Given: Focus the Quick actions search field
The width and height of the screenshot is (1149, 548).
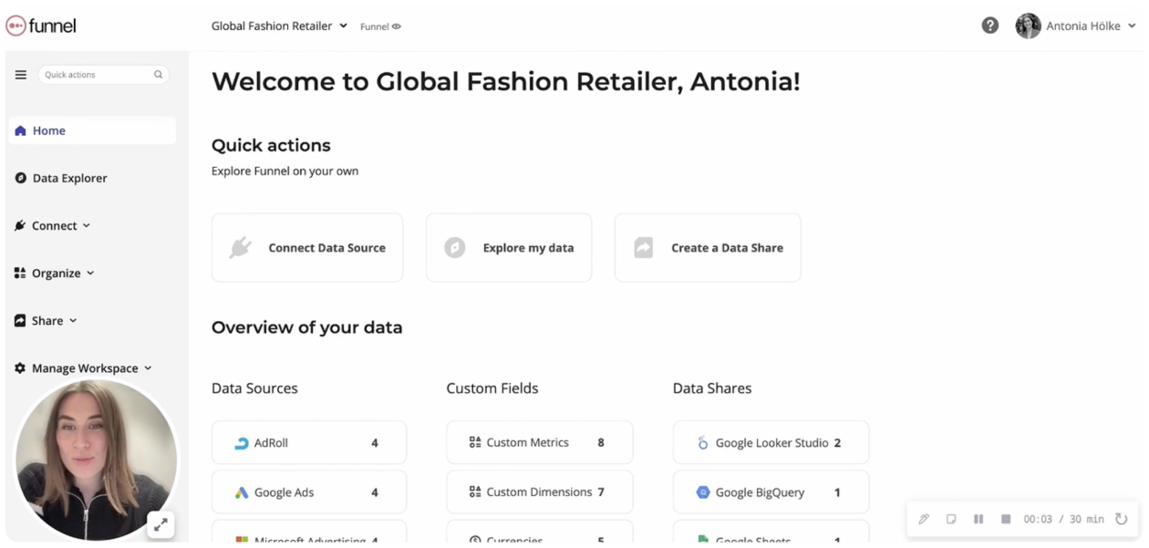Looking at the screenshot, I should 103,75.
